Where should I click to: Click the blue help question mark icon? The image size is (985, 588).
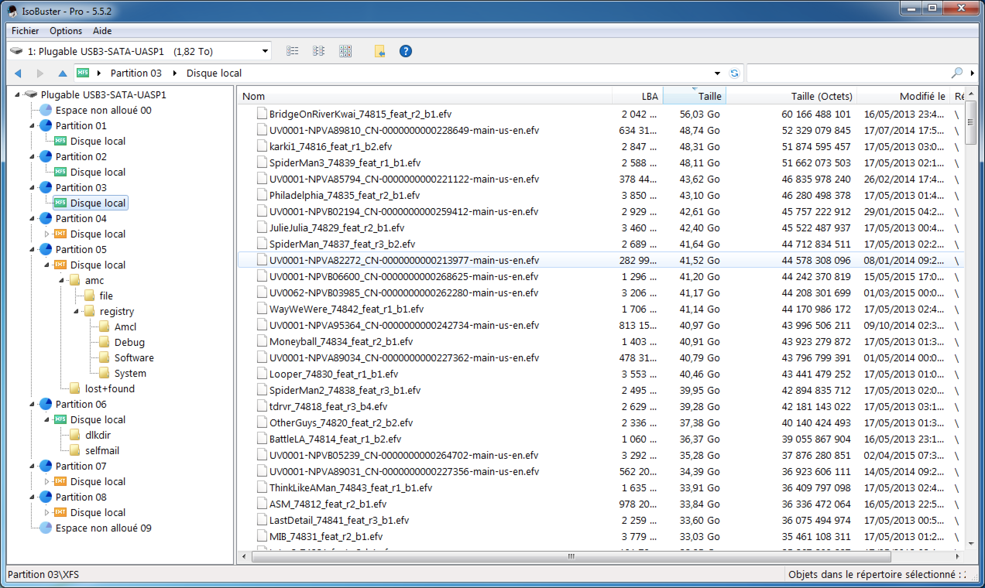tap(405, 51)
